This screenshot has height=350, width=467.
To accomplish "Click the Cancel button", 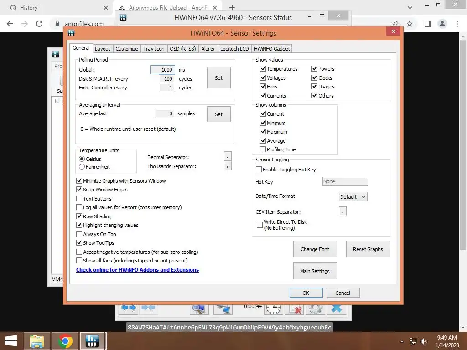I will (343, 293).
